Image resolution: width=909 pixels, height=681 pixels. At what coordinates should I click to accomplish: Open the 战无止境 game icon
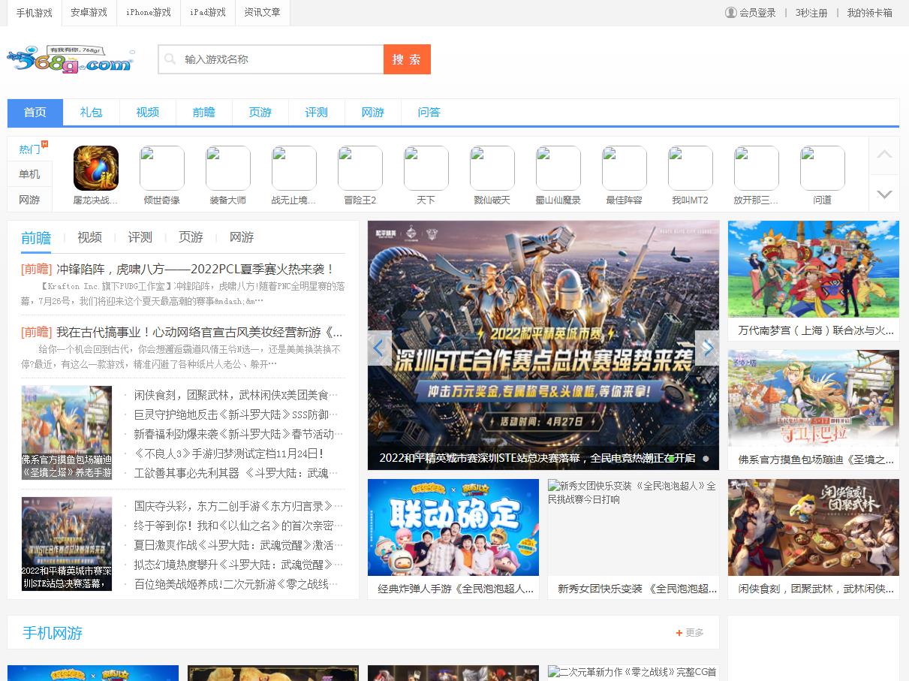click(294, 168)
